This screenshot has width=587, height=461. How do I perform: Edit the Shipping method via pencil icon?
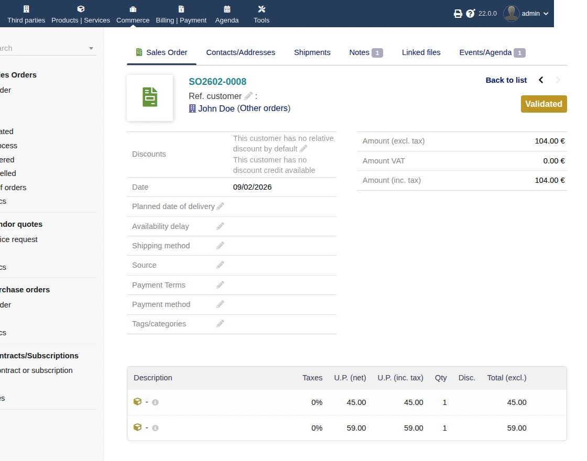coord(220,246)
